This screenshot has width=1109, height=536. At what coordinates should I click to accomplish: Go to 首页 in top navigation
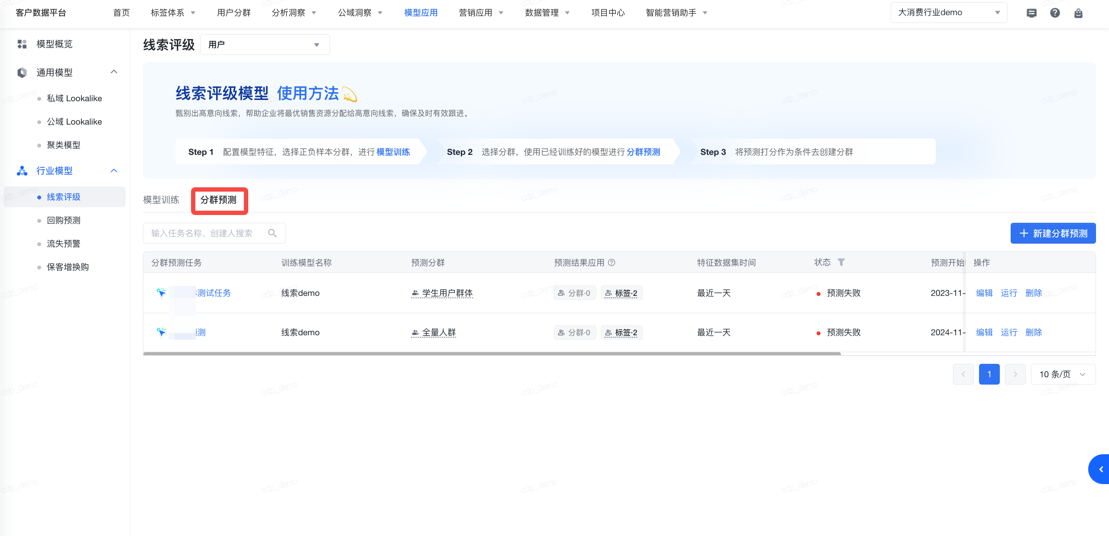pyautogui.click(x=121, y=13)
